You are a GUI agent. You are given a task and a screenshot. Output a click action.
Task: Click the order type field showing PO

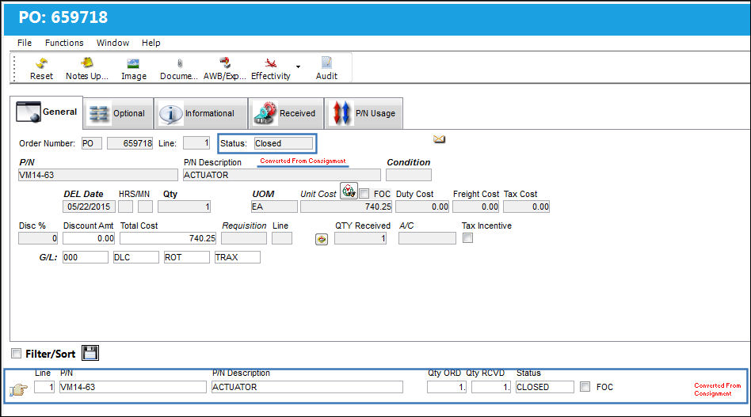[91, 143]
